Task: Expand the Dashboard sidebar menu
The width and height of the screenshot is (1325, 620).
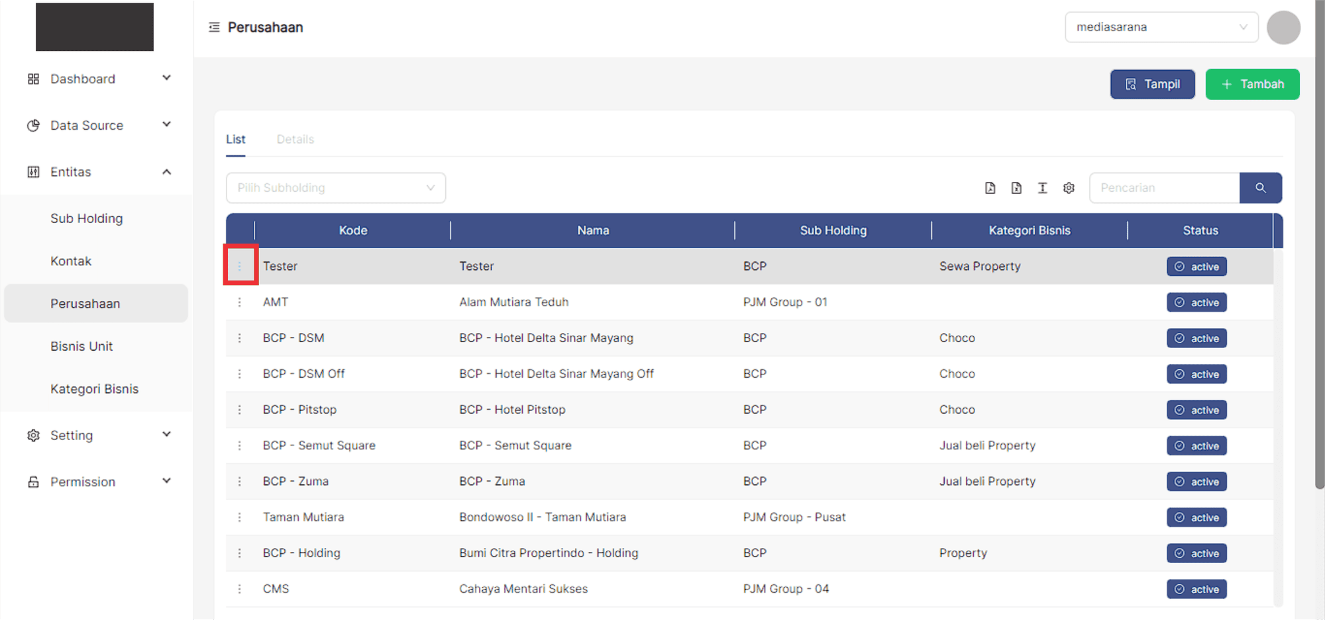Action: 99,79
